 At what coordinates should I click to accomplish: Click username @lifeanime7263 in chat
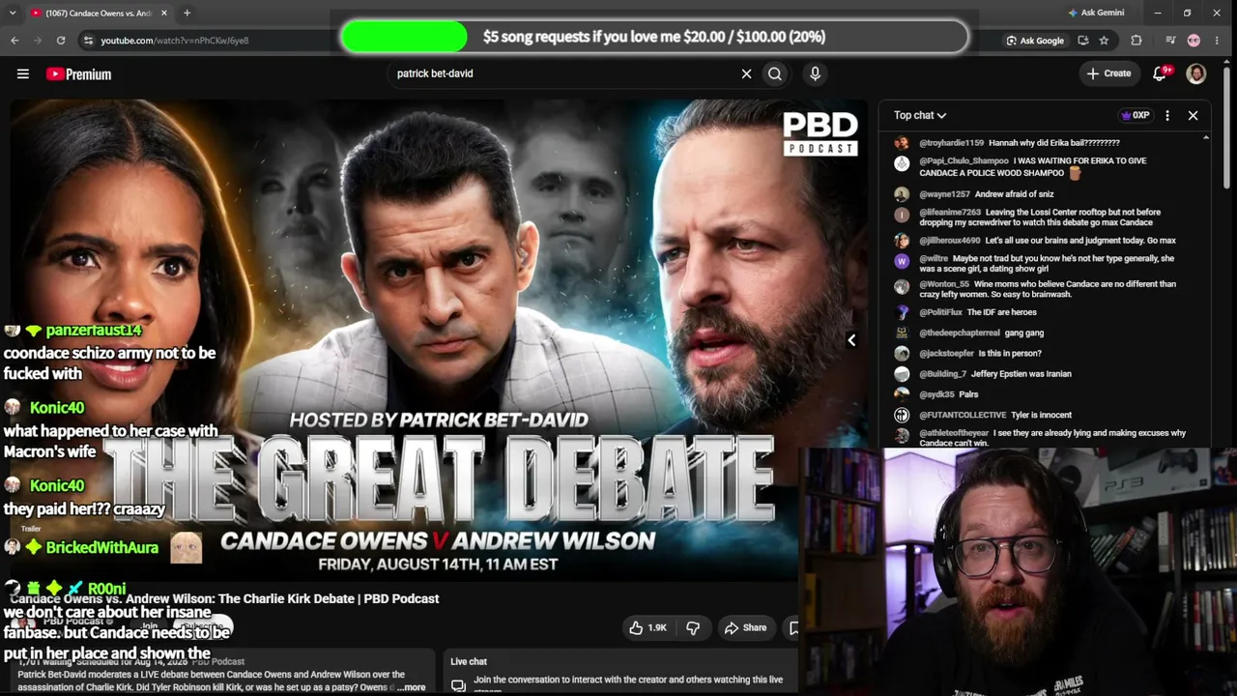pos(950,212)
